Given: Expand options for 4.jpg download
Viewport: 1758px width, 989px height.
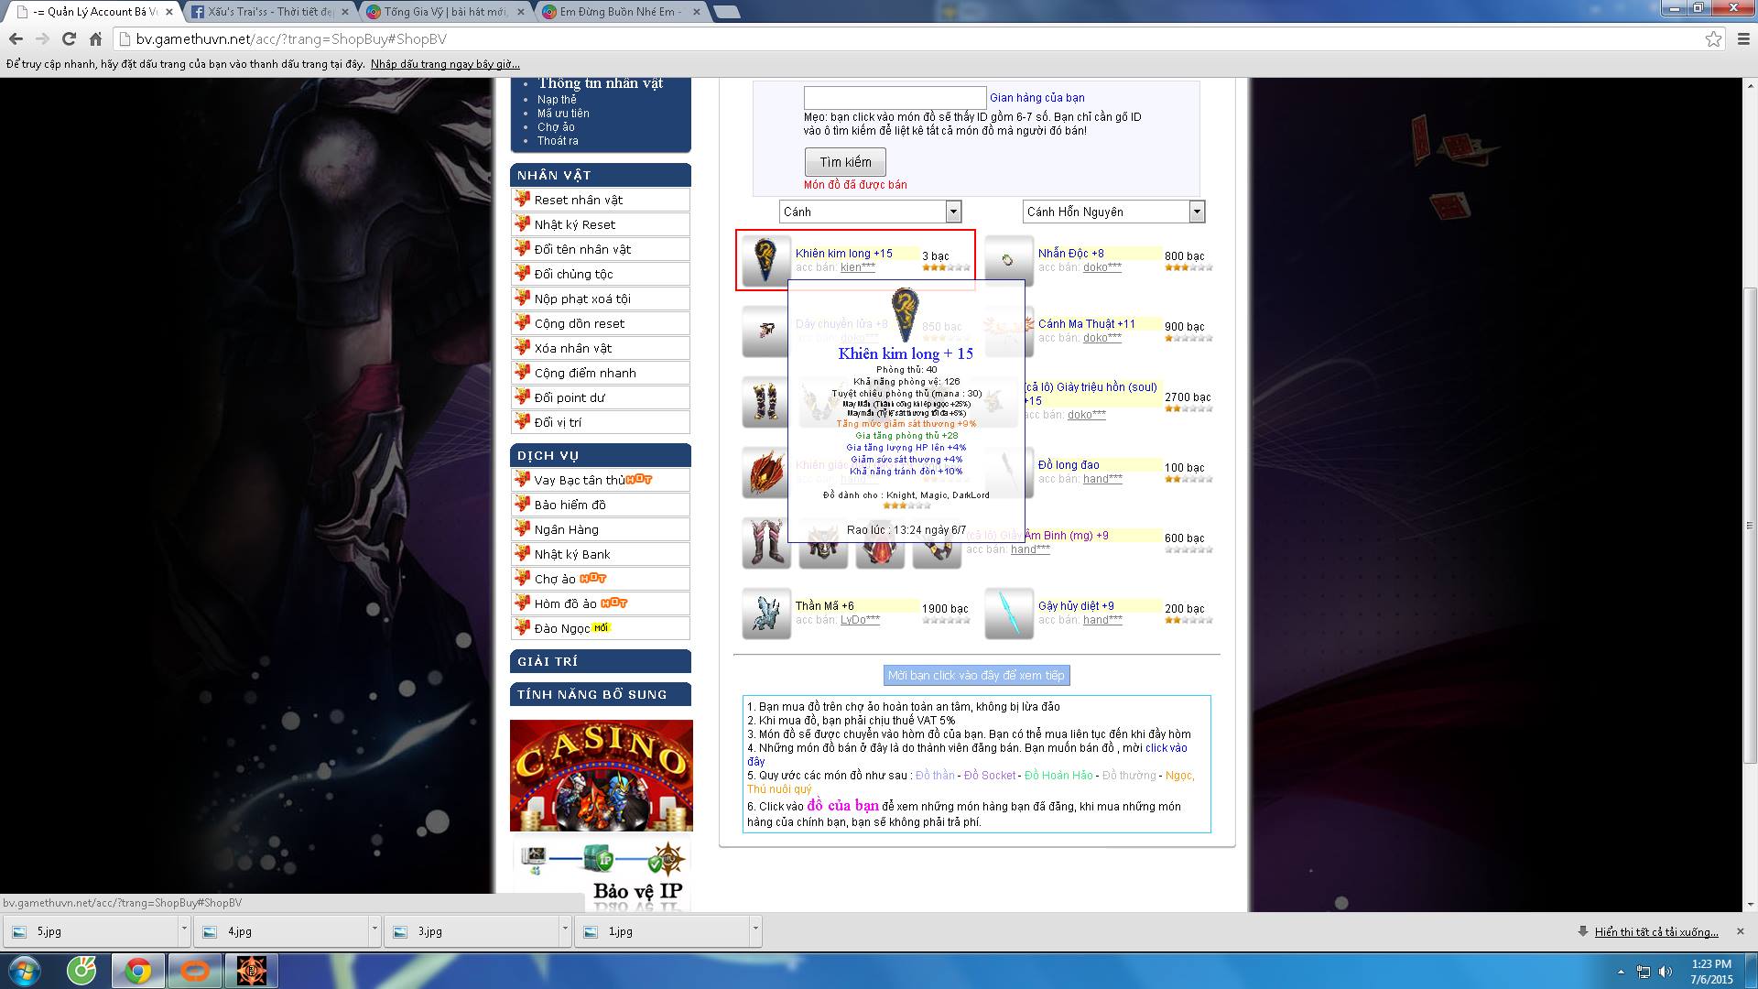Looking at the screenshot, I should point(374,930).
